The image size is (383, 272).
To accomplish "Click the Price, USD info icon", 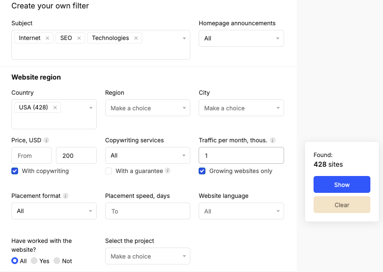I will pos(46,140).
